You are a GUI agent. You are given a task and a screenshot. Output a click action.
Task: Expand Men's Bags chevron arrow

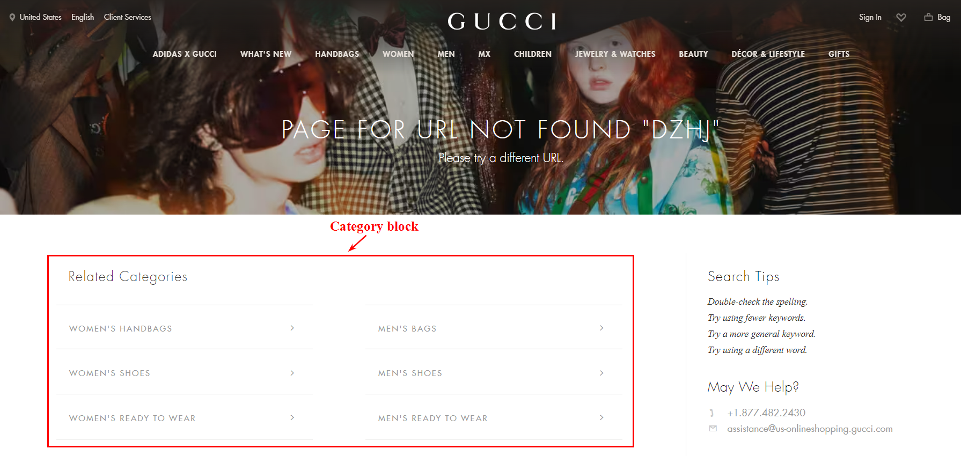601,328
